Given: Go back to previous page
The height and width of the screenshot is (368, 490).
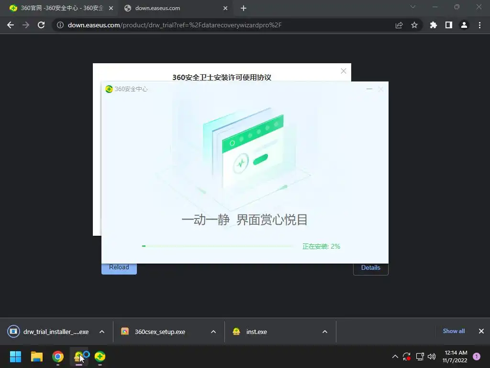Looking at the screenshot, I should click(11, 25).
